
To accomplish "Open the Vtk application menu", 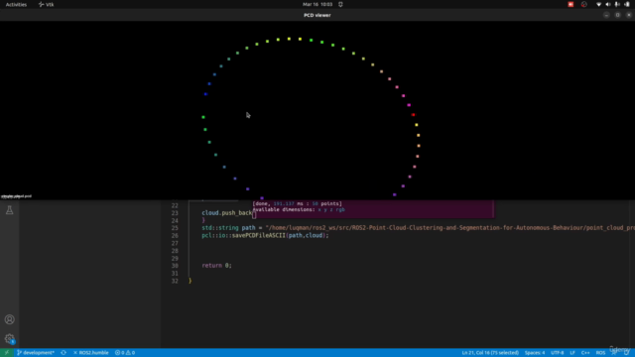I will pyautogui.click(x=47, y=4).
